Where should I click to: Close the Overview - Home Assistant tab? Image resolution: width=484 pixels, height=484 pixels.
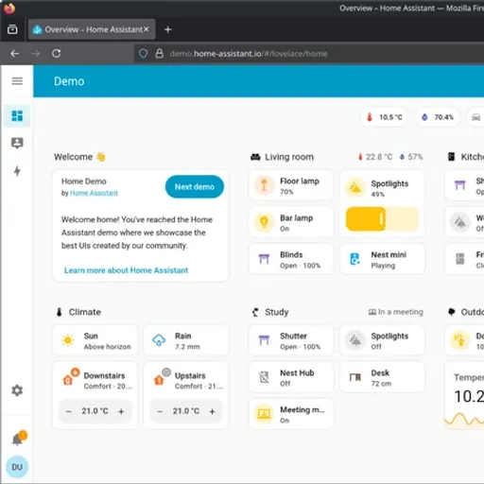pyautogui.click(x=147, y=29)
